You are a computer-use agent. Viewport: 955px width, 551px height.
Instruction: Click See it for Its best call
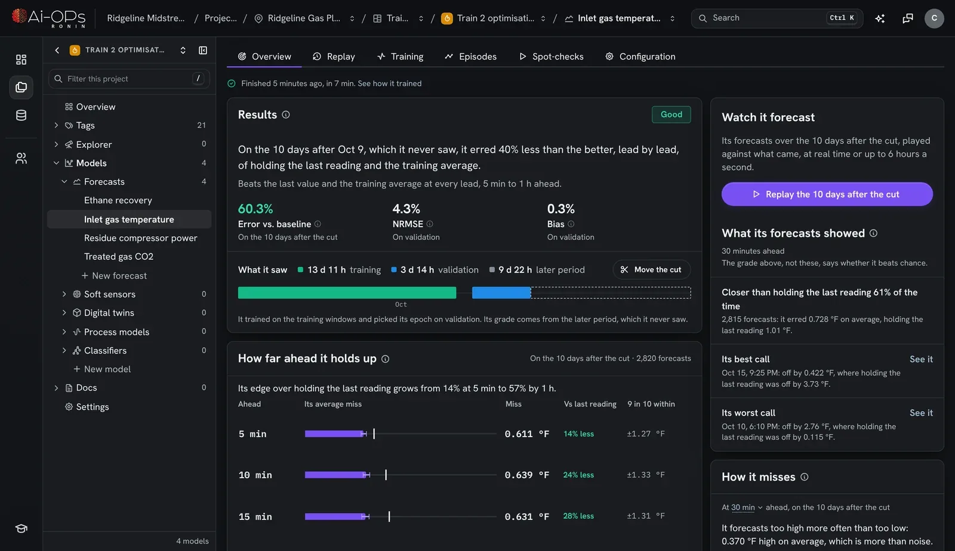tap(921, 359)
